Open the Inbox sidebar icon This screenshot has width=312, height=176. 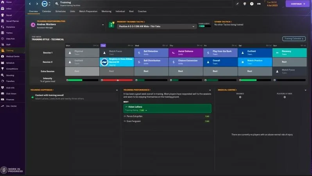[3, 8]
